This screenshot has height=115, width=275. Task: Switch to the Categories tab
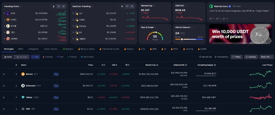(33, 49)
